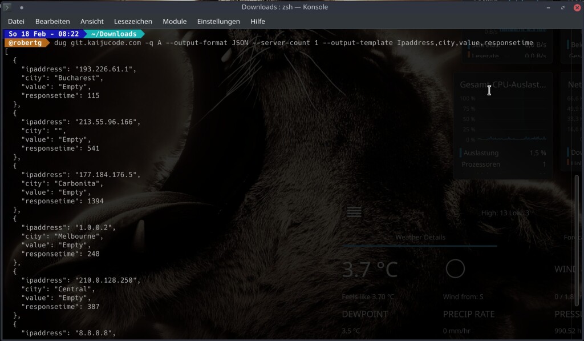Open the Bearbeiten menu
Screen dimensions: 584x341
(x=52, y=22)
